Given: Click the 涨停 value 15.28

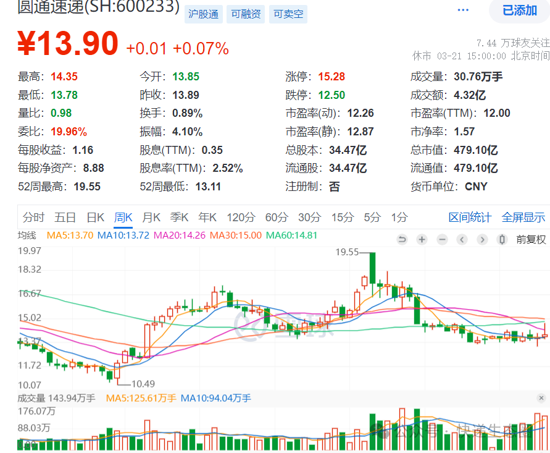Looking at the screenshot, I should (x=331, y=77).
